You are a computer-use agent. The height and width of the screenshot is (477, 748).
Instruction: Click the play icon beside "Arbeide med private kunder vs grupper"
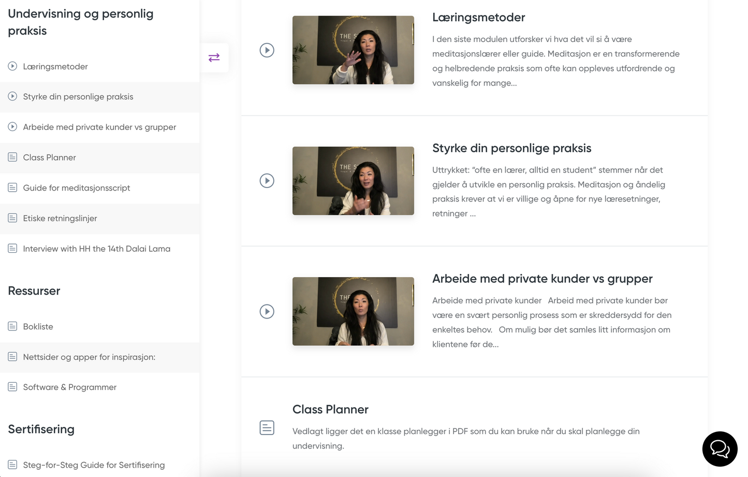pos(11,127)
